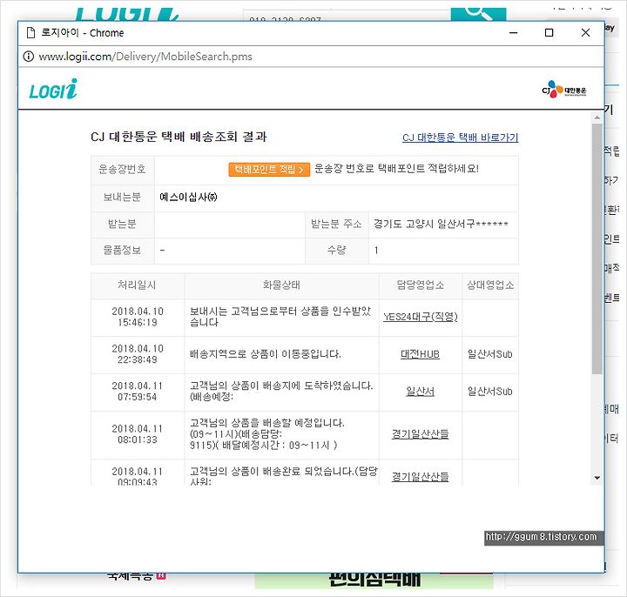Screen dimensions: 627x597
Task: Click the page document icon in title bar
Action: (30, 32)
